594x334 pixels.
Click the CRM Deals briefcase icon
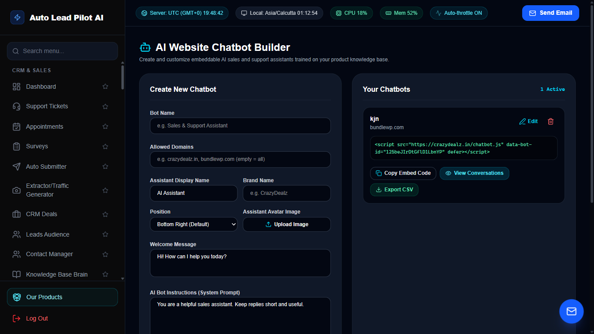point(17,214)
